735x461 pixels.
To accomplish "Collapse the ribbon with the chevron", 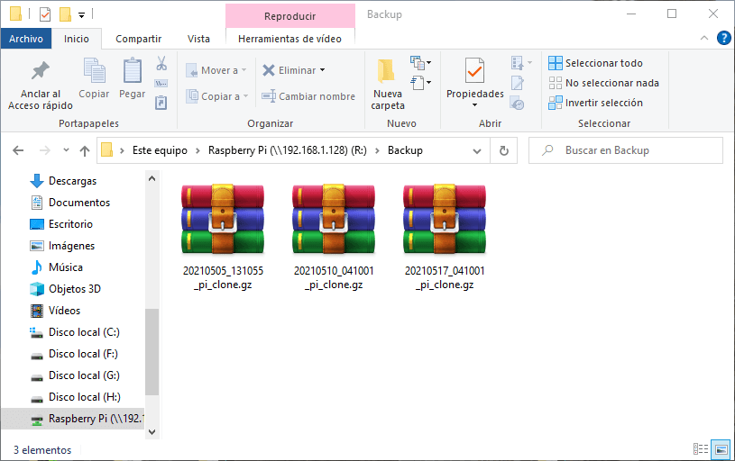I will pyautogui.click(x=704, y=38).
